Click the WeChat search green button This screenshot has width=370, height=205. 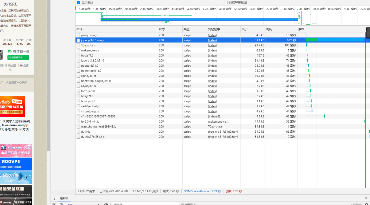pos(18,57)
